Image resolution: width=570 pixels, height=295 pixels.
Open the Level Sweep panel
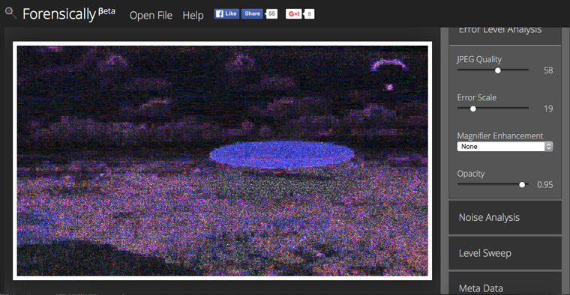[x=505, y=253]
